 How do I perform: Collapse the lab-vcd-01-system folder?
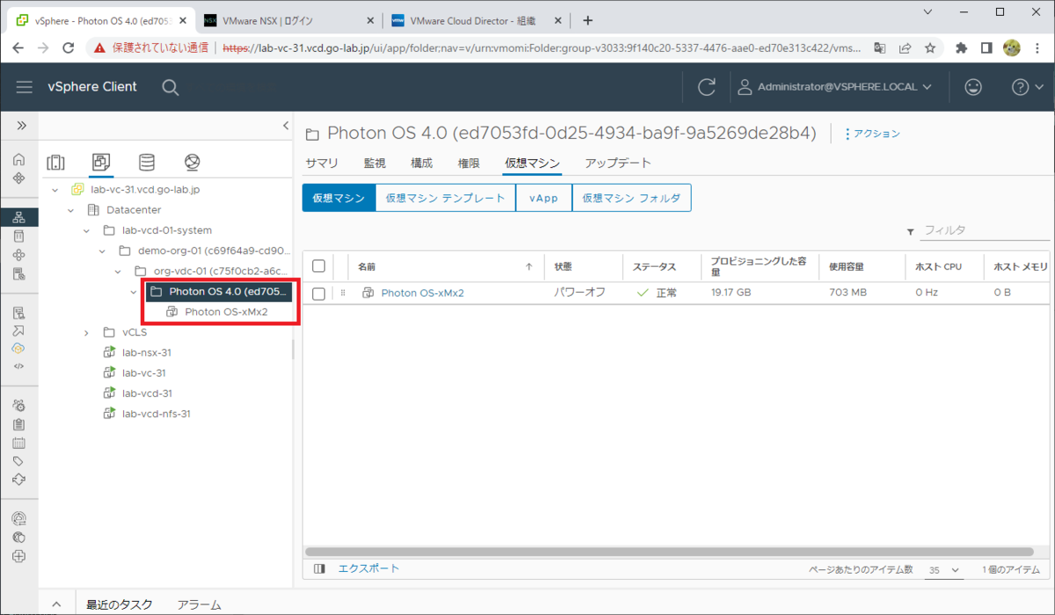tap(86, 231)
